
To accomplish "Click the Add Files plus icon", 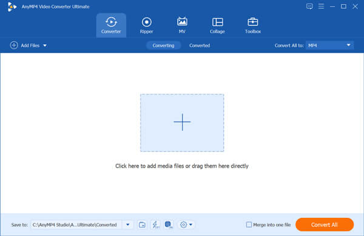I will pos(14,45).
